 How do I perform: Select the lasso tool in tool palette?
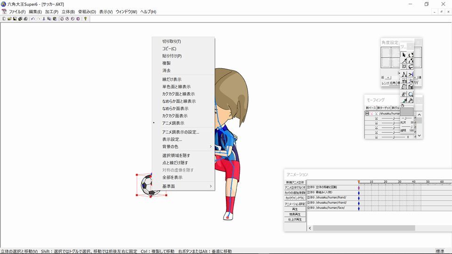[x=411, y=67]
